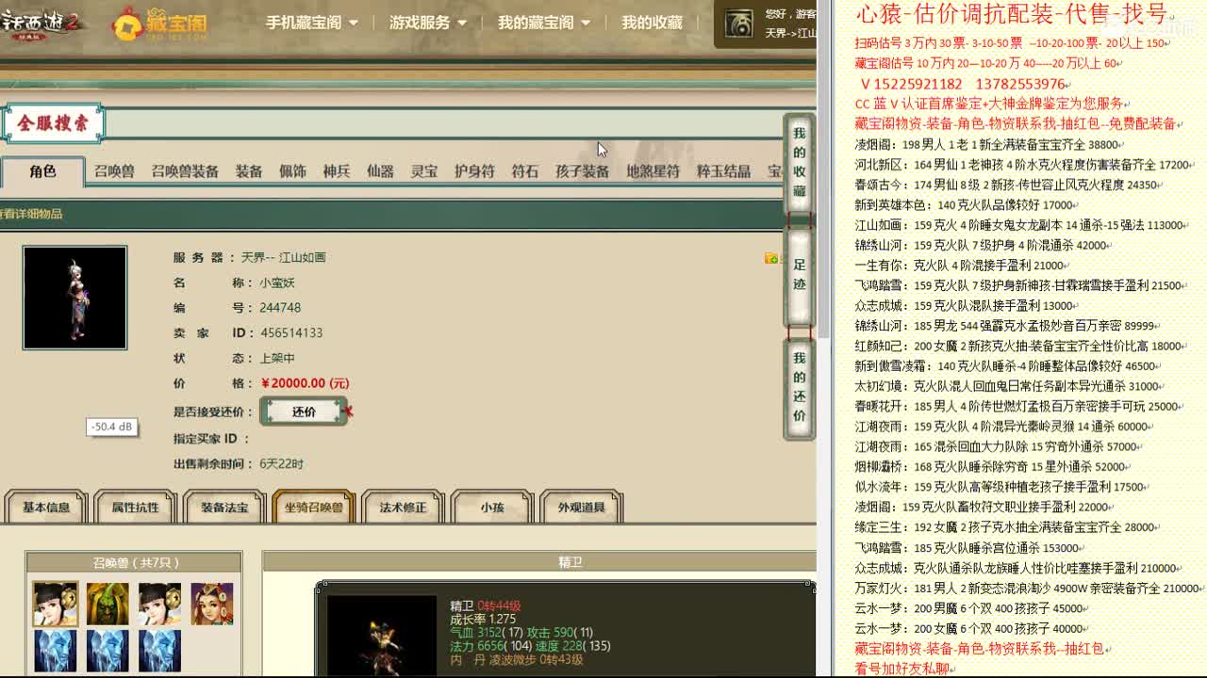Select the 神兵 category tab
Screen dimensions: 1207x678
[337, 171]
